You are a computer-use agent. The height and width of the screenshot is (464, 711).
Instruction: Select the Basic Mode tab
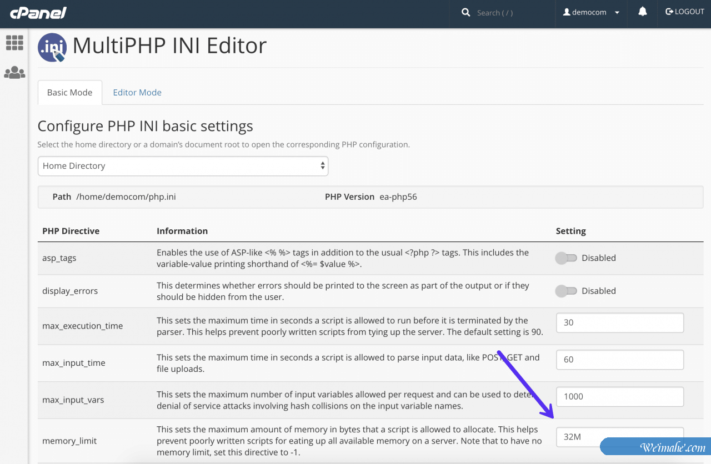[69, 93]
